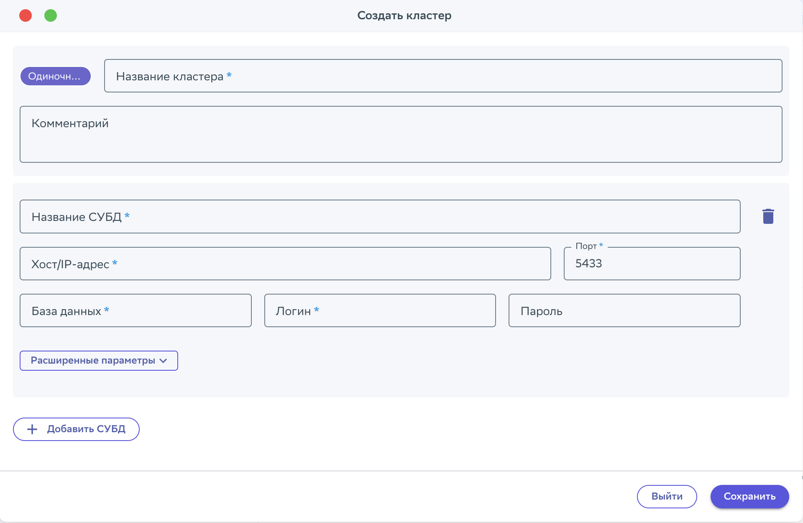Click the chevron next to Расширенные параметры
The height and width of the screenshot is (523, 803).
[x=164, y=361]
